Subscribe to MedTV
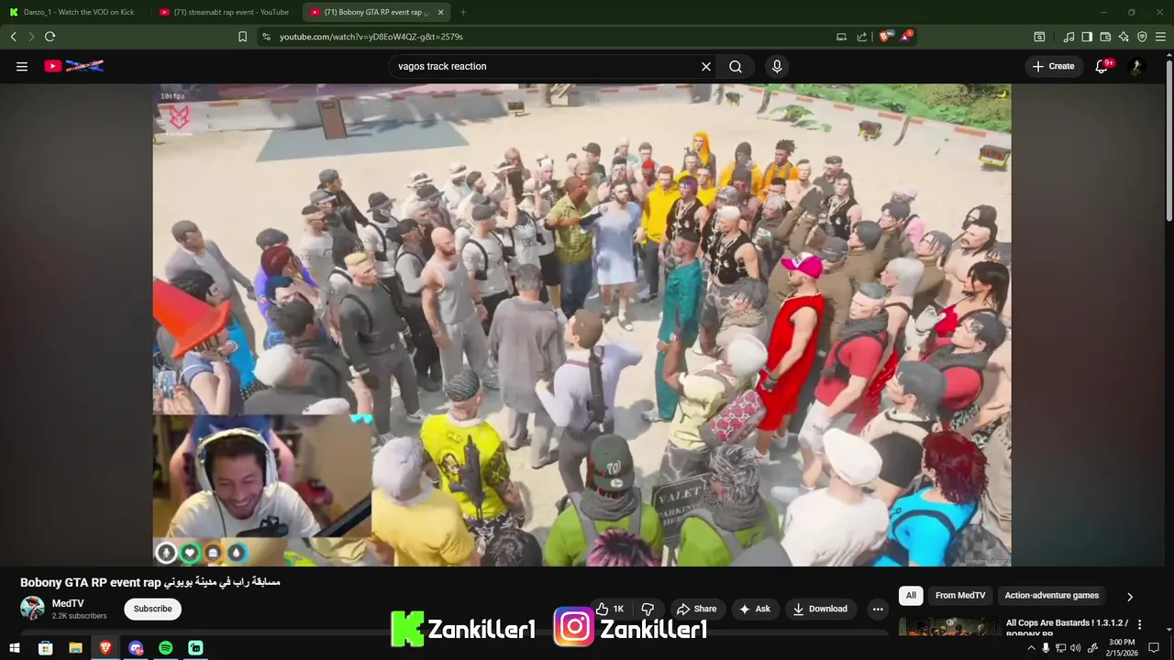This screenshot has height=660, width=1174. pos(152,609)
